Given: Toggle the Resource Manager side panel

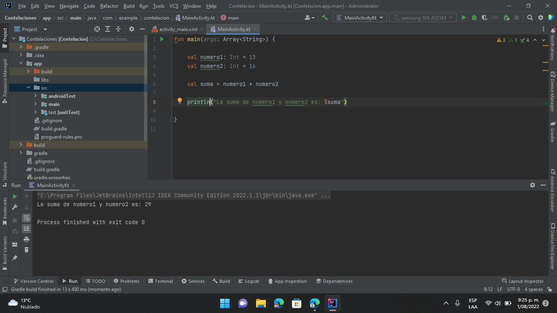Looking at the screenshot, I should coord(5,81).
